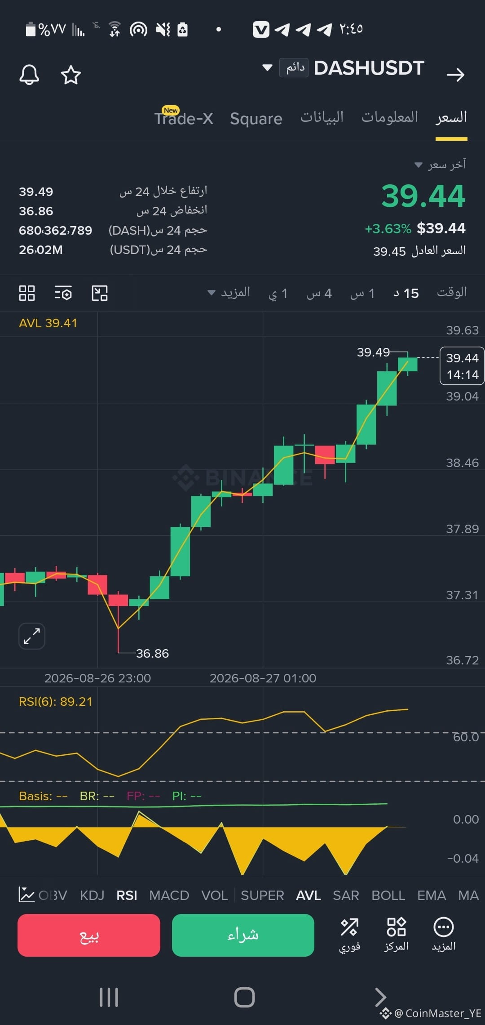The image size is (485, 1025).
Task: Select the السعر tab
Action: coord(451,117)
